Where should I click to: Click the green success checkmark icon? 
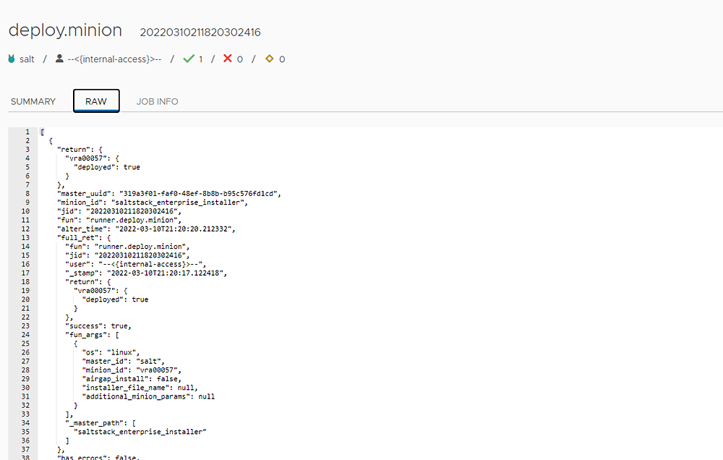(189, 59)
